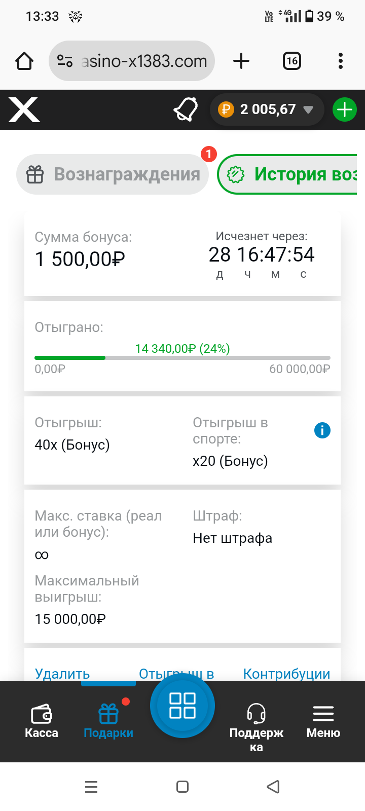Tap the browser address bar URL

(x=143, y=61)
